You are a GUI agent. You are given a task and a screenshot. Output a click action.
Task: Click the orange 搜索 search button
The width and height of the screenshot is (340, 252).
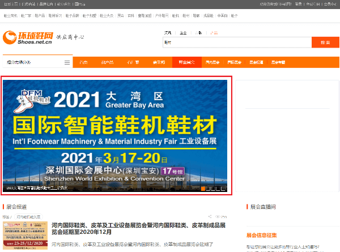click(x=325, y=42)
